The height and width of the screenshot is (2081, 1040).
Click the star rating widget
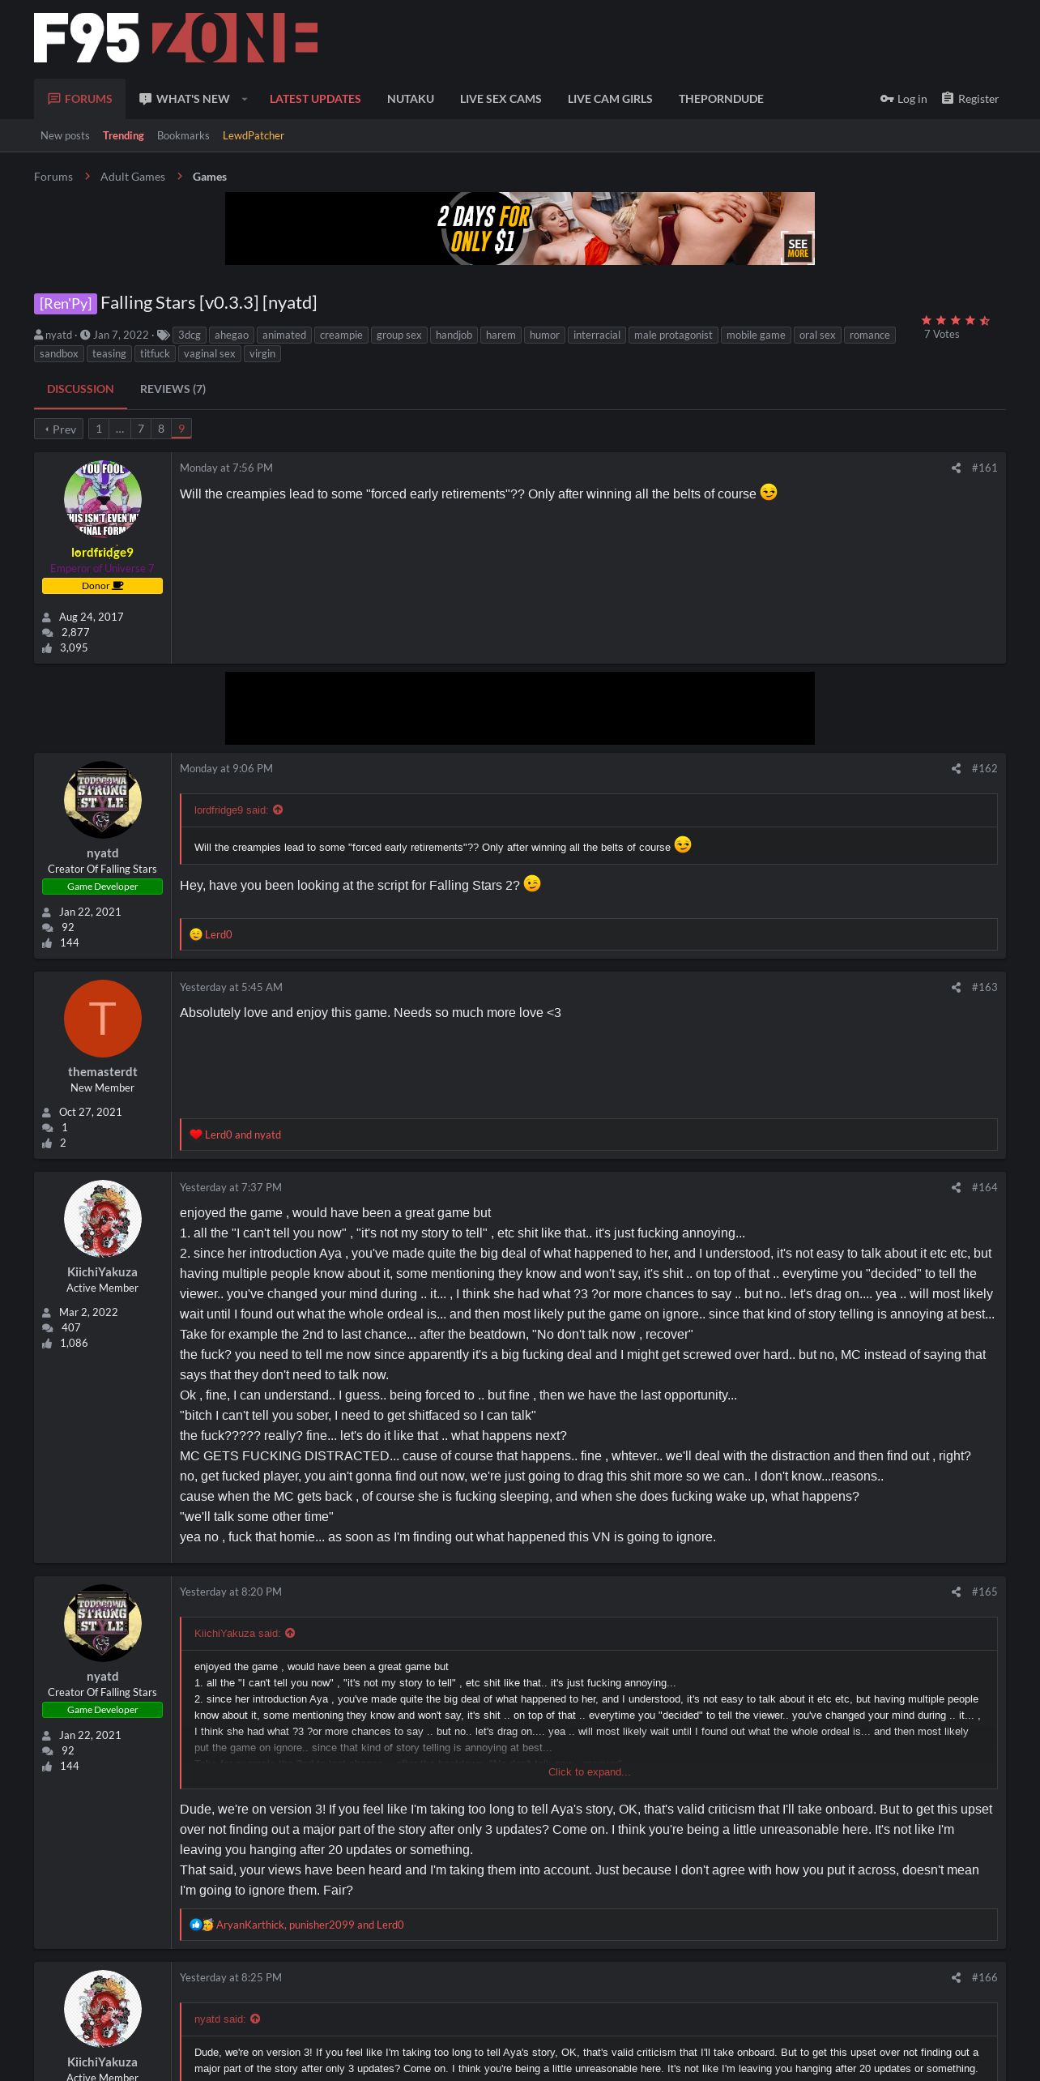956,321
